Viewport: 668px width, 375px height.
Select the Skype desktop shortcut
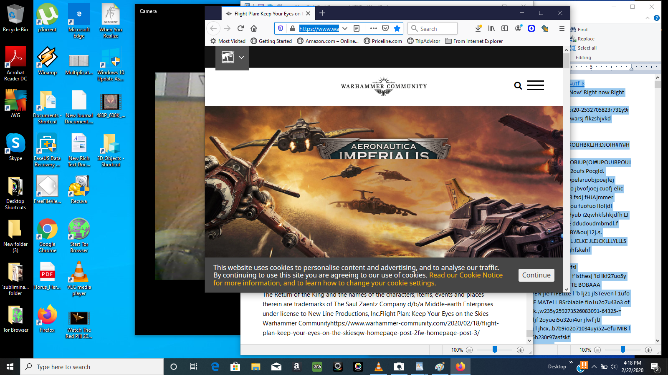[15, 147]
